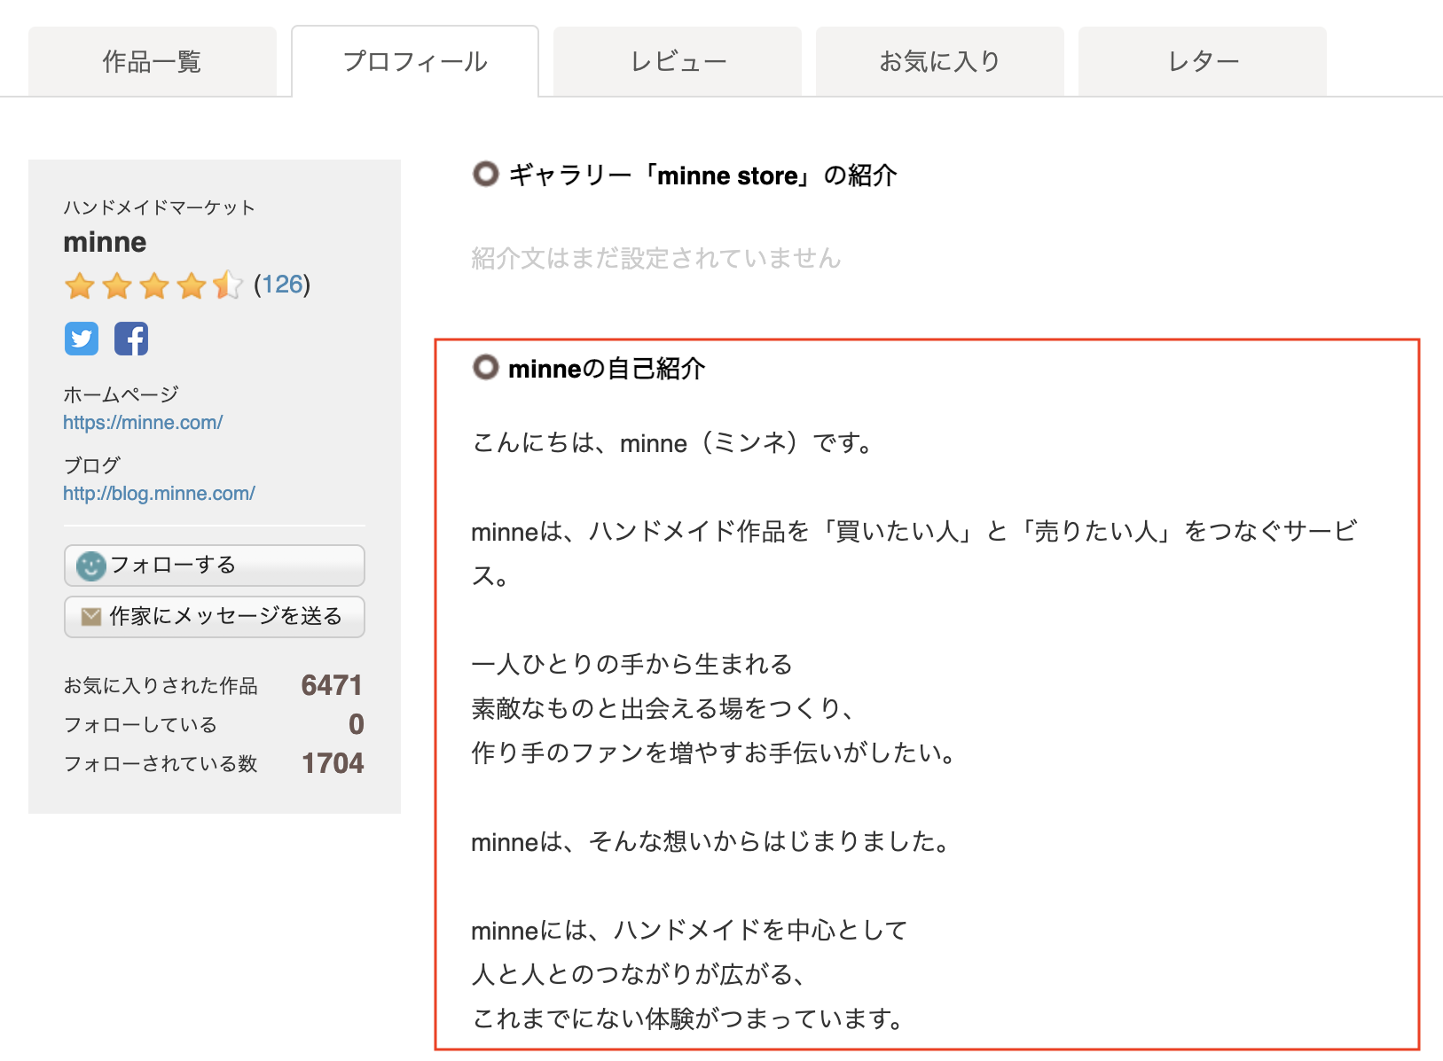Click the minneには、ハンドメイドを中心として line

[690, 930]
